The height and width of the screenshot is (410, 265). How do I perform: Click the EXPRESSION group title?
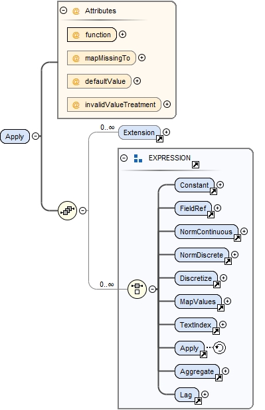click(169, 158)
